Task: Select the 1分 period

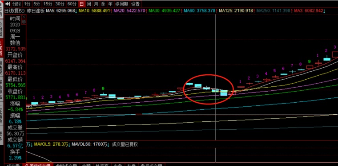Action: (x=27, y=4)
